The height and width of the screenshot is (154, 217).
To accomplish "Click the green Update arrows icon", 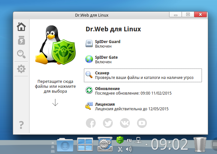I will point(89,90).
